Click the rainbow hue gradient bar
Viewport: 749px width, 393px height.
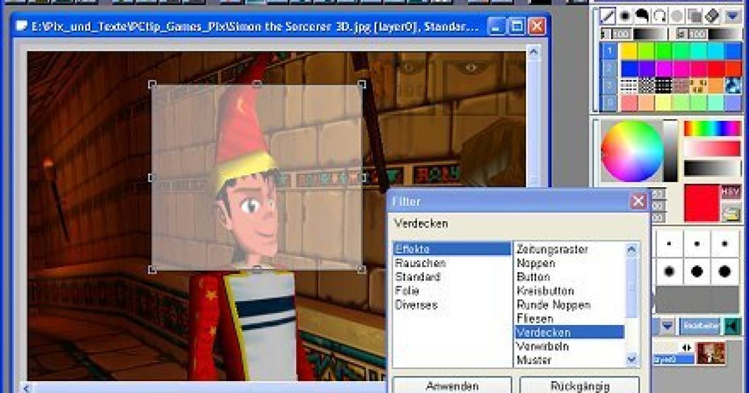[712, 128]
